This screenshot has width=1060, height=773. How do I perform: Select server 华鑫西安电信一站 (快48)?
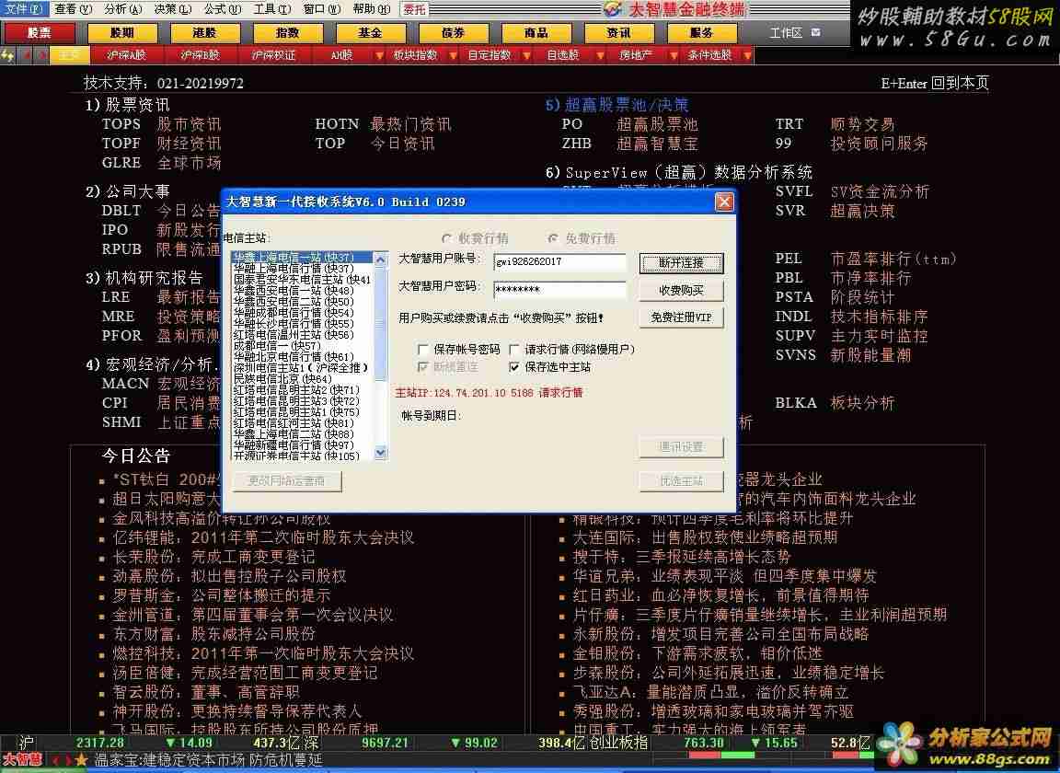coord(294,291)
